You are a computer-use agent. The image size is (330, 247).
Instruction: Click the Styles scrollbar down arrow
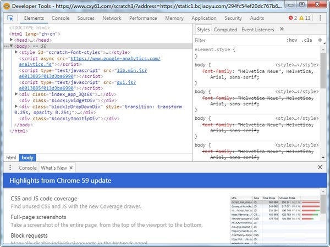coord(323,159)
